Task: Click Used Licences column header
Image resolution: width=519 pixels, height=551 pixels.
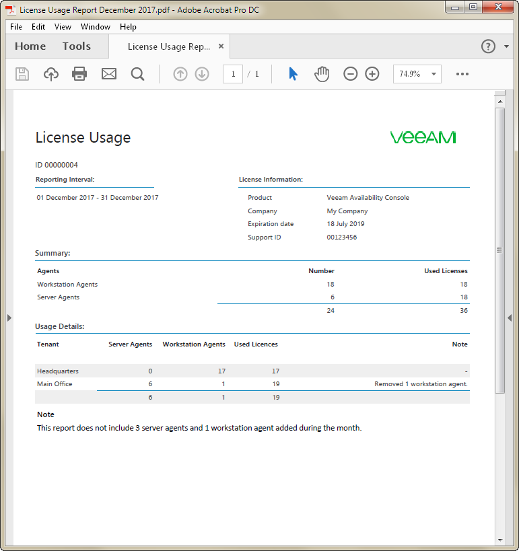Action: 256,344
